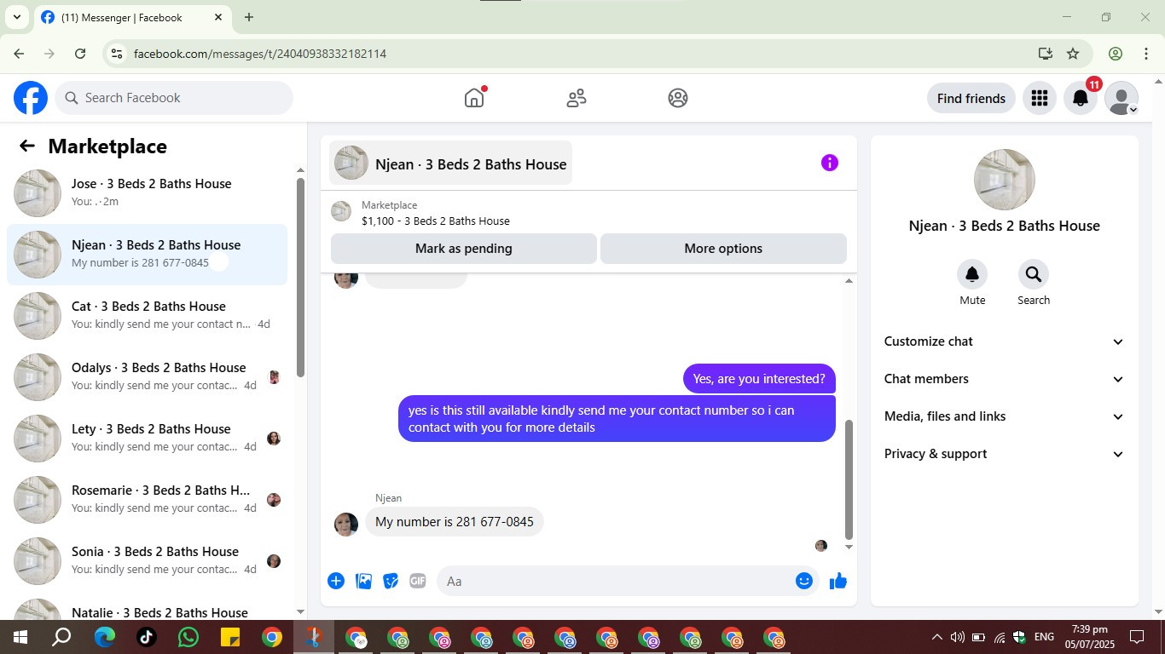Click the Find friends button

pyautogui.click(x=971, y=98)
